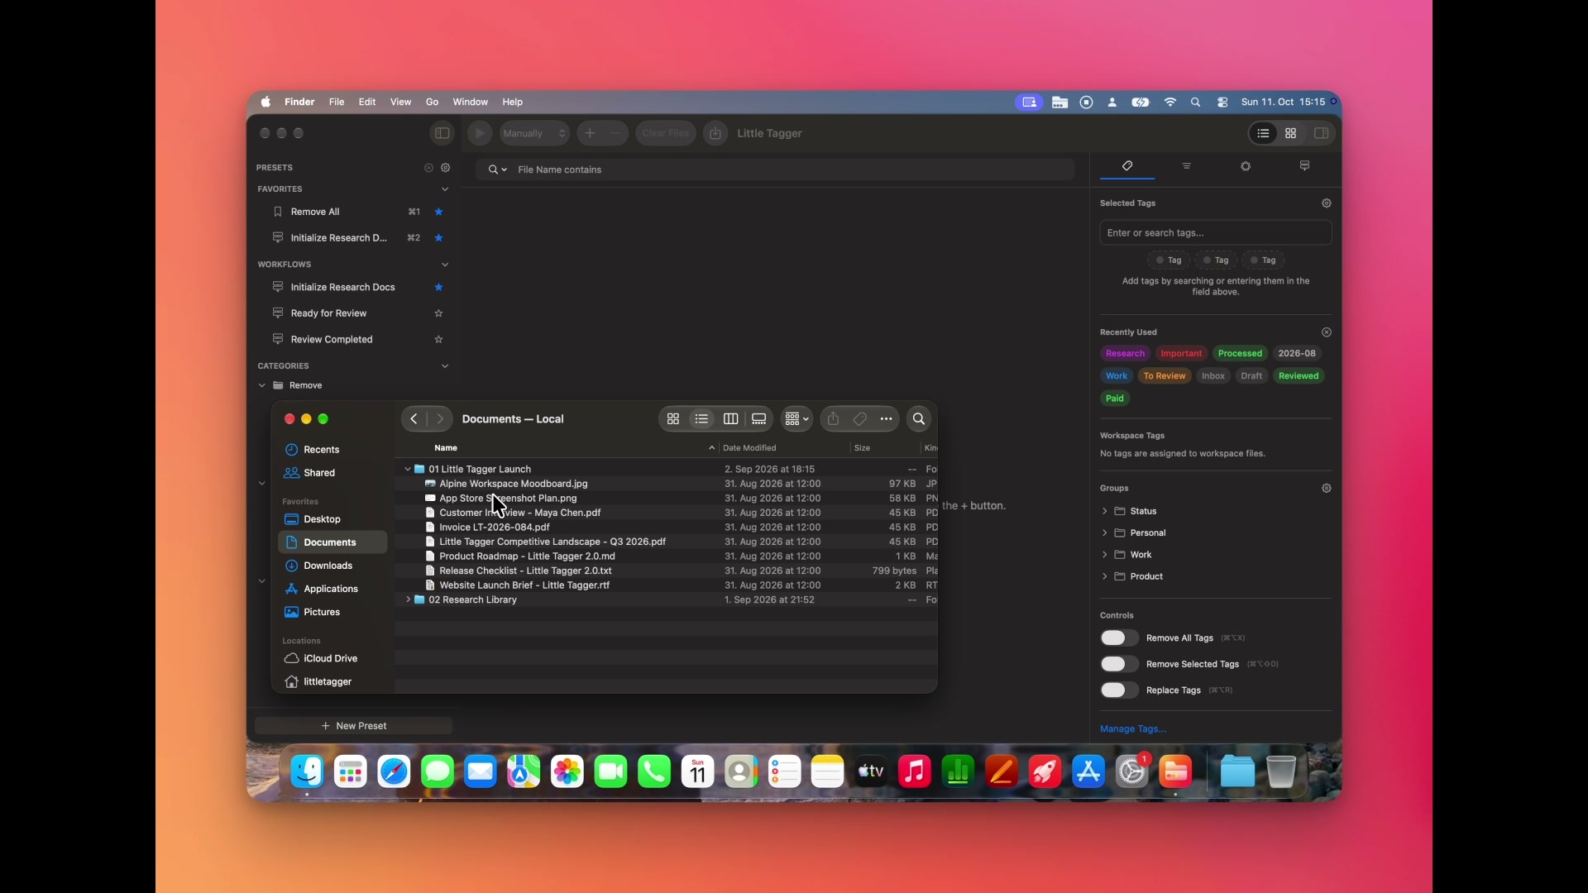Open Presets settings gear icon
This screenshot has height=893, width=1588.
(446, 168)
